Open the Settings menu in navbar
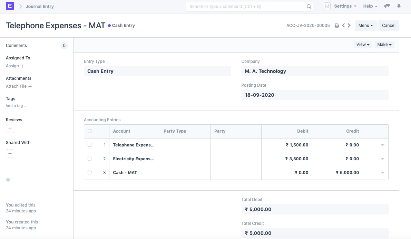Image resolution: width=411 pixels, height=239 pixels. pos(345,6)
